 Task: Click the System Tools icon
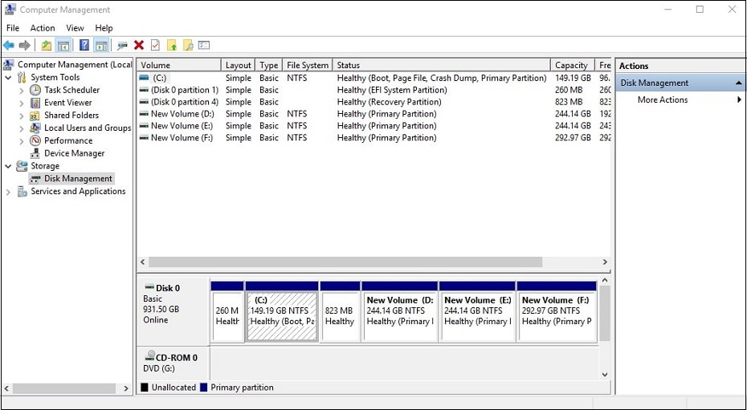coord(22,78)
